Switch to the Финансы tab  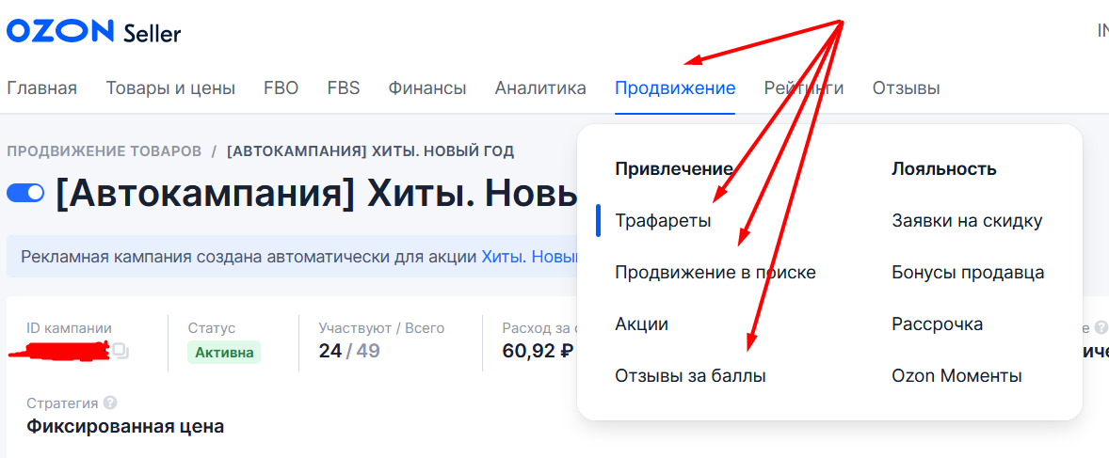[427, 88]
